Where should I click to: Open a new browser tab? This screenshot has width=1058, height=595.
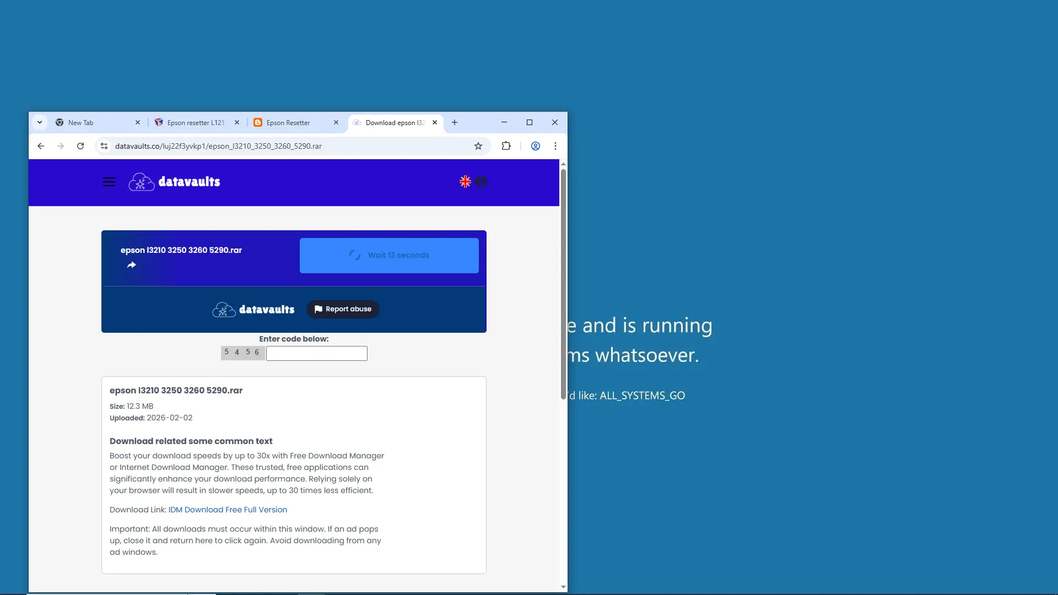tap(455, 122)
